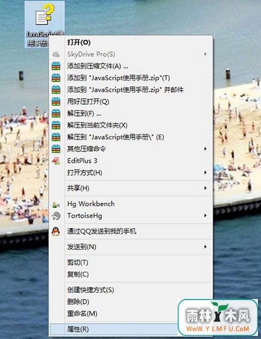
Task: Click the archive icon beside 解压到当前文件夹(X)
Action: (x=56, y=125)
